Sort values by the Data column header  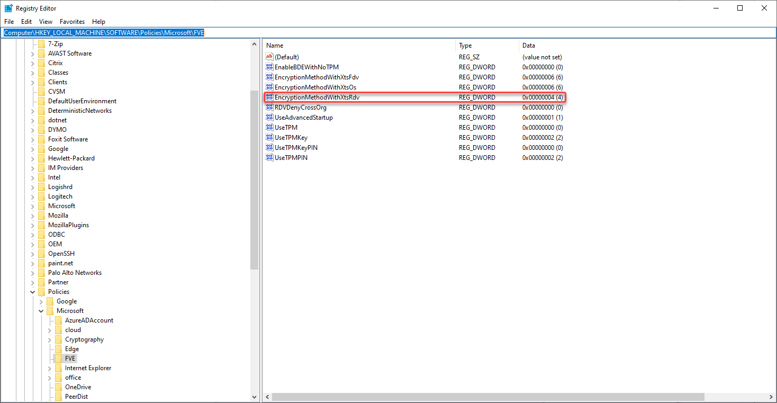pyautogui.click(x=647, y=46)
